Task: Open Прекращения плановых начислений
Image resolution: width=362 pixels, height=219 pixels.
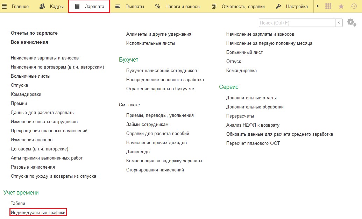Action: coord(49,131)
